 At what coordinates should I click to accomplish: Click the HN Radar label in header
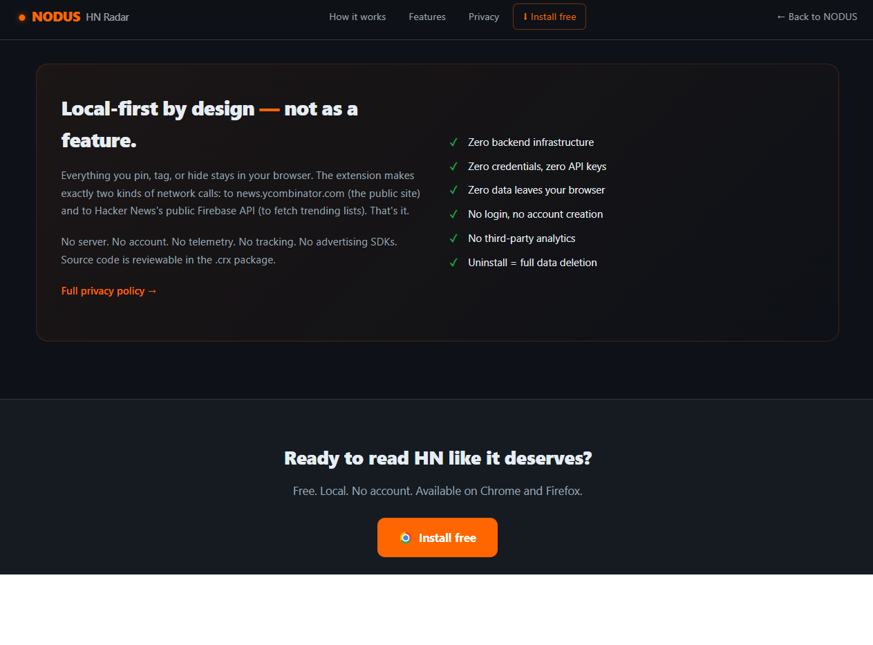[x=108, y=17]
